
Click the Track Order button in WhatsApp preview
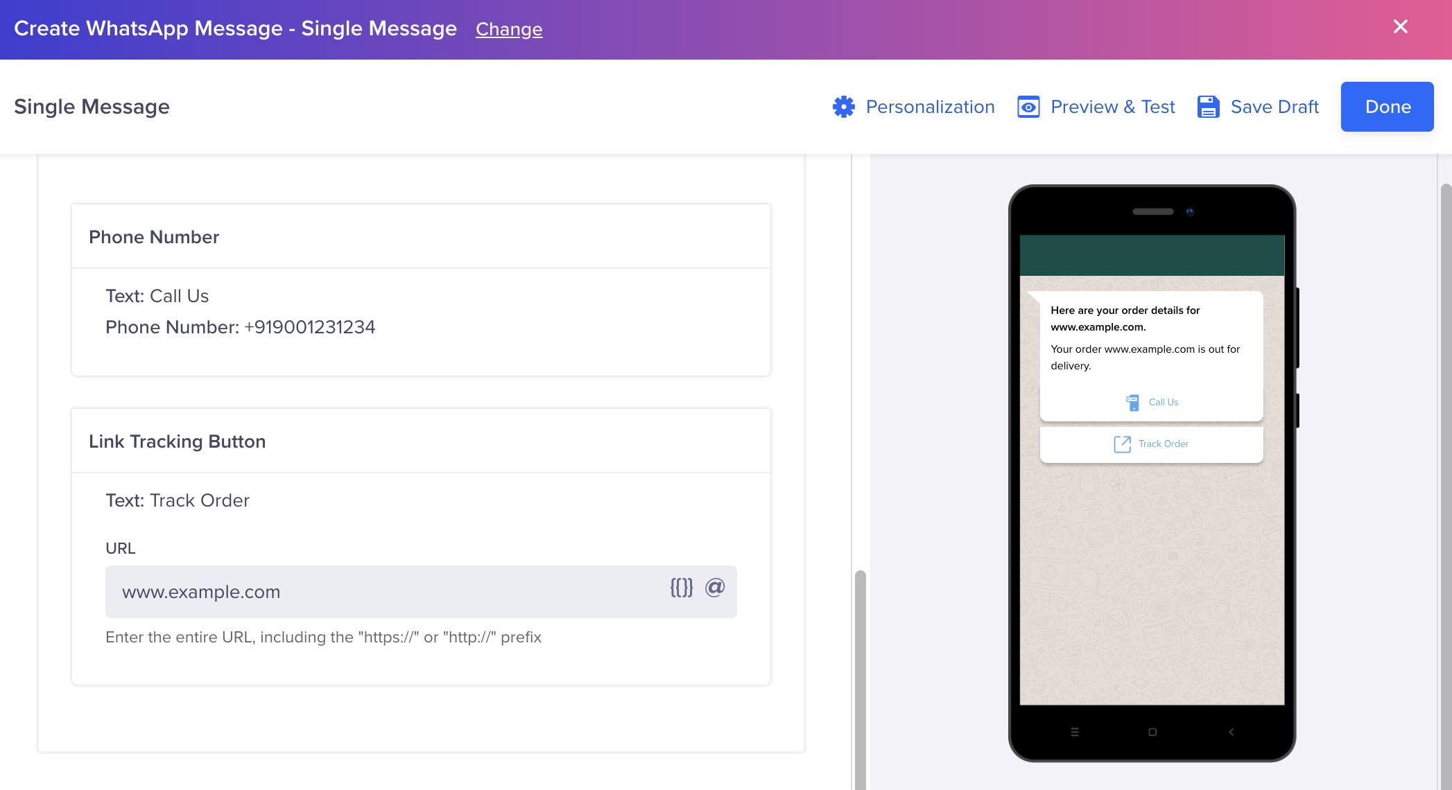coord(1151,444)
